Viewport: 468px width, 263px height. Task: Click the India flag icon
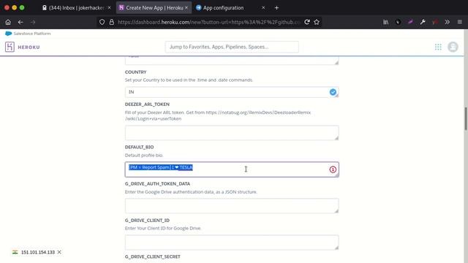click(x=15, y=252)
